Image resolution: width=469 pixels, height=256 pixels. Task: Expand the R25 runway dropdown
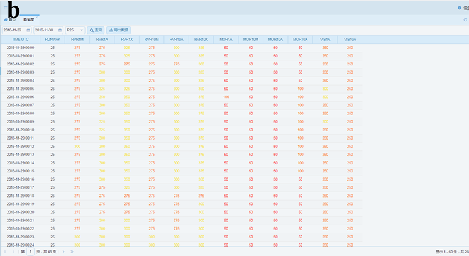tap(82, 30)
